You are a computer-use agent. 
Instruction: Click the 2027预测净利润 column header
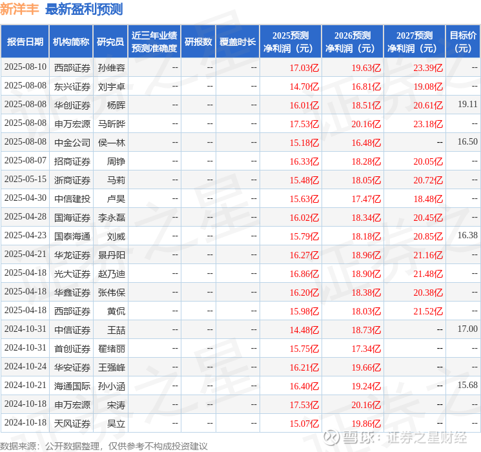point(414,42)
